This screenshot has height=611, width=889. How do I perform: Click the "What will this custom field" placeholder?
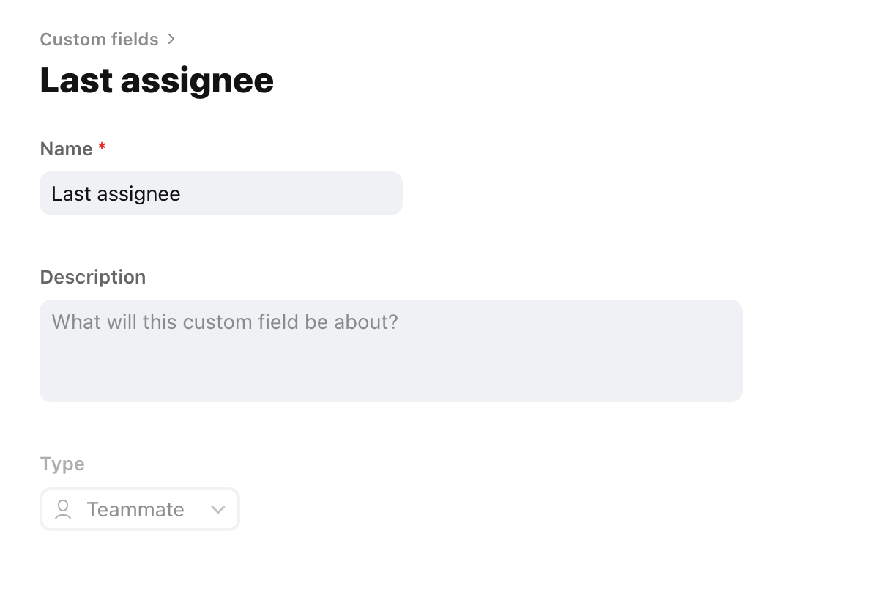point(225,322)
